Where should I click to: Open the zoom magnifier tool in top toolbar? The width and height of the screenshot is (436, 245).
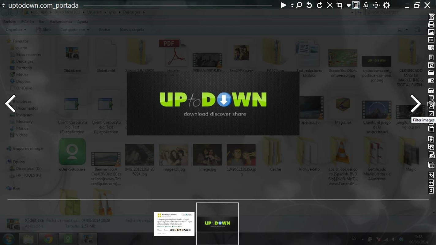click(299, 5)
